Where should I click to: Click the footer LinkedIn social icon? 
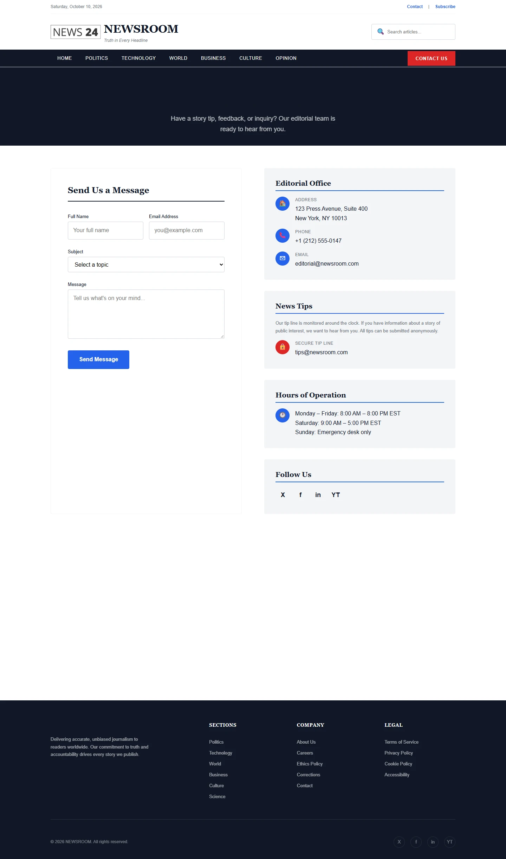point(433,842)
